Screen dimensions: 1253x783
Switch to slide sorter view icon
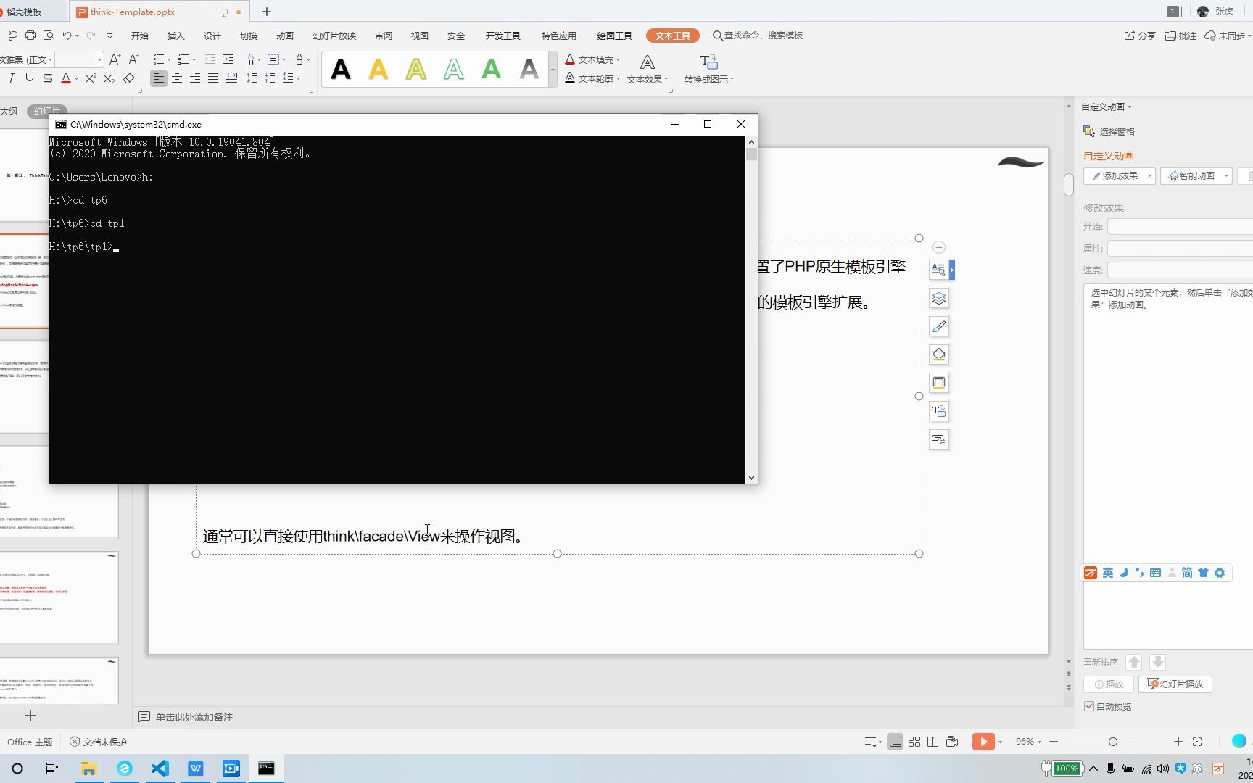click(x=914, y=741)
